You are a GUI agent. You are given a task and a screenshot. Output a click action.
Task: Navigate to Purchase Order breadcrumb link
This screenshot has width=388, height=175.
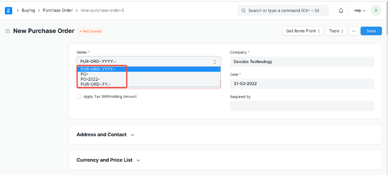pyautogui.click(x=58, y=11)
